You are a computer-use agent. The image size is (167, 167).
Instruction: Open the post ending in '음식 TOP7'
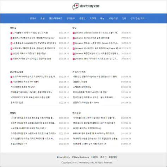click(86, 103)
